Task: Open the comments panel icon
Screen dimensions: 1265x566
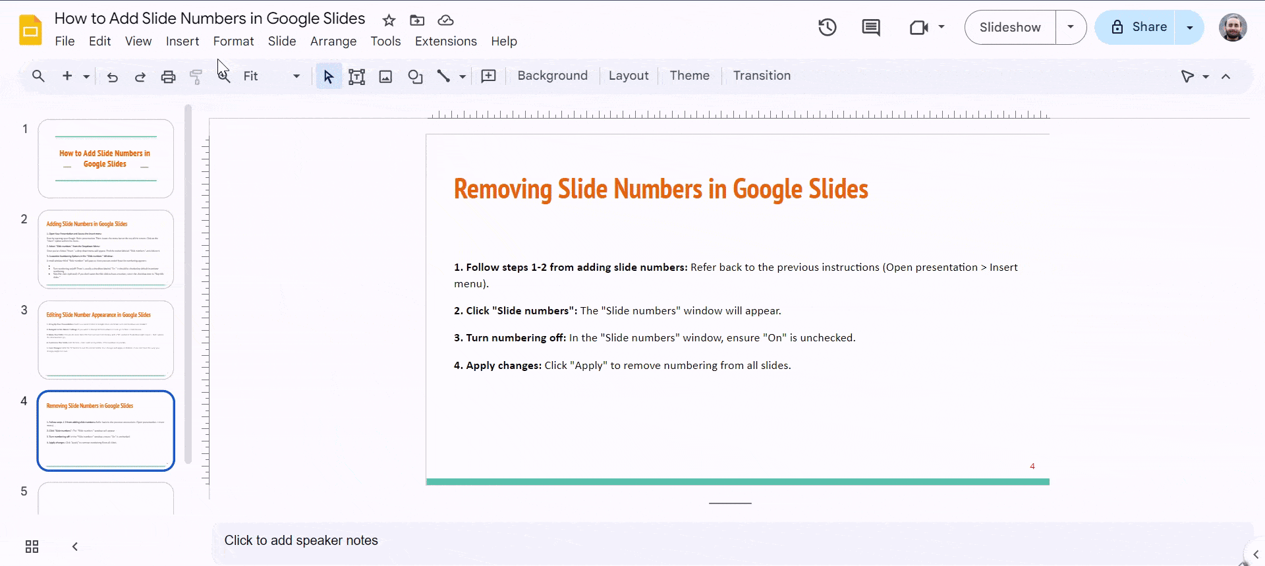Action: pos(870,28)
